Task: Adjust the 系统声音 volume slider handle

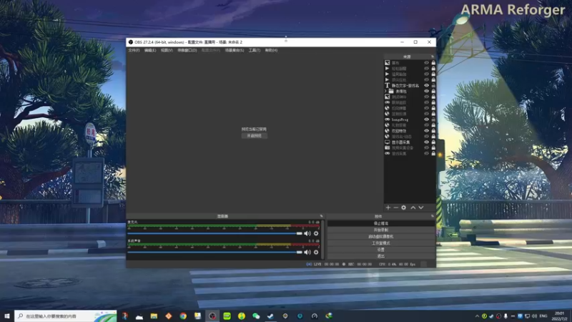Action: (299, 253)
